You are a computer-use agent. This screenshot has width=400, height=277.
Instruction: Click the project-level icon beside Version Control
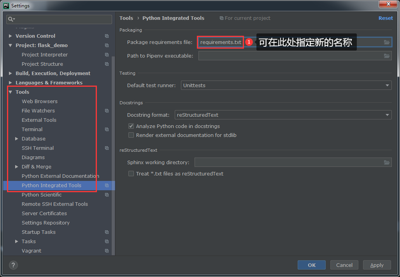pyautogui.click(x=107, y=36)
